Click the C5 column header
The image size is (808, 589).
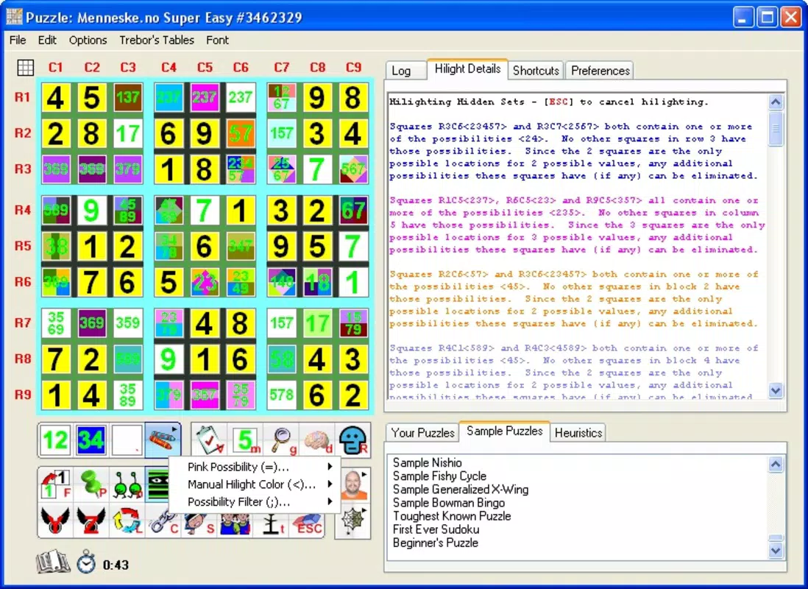205,68
